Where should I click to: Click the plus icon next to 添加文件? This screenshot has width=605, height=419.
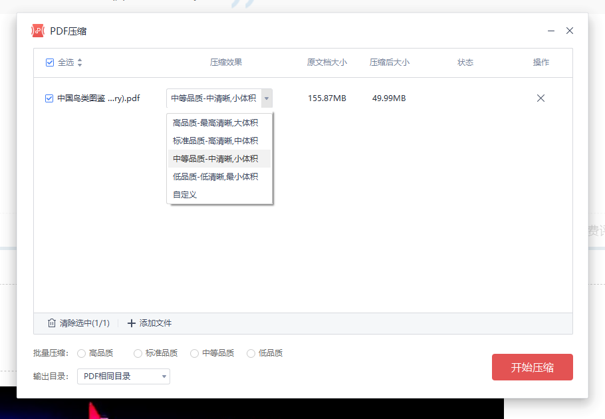(130, 323)
